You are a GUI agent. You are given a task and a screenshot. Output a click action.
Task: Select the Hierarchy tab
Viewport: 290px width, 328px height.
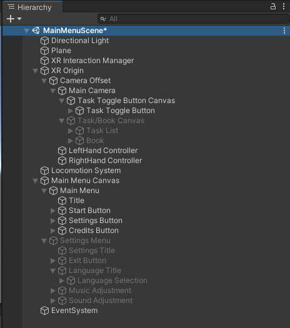32,7
